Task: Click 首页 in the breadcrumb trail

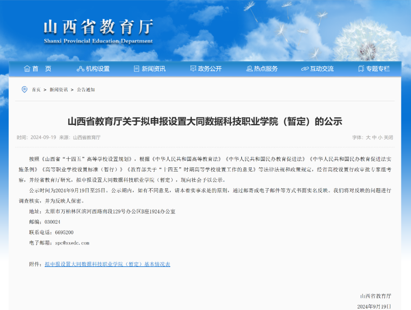Action: pyautogui.click(x=36, y=90)
